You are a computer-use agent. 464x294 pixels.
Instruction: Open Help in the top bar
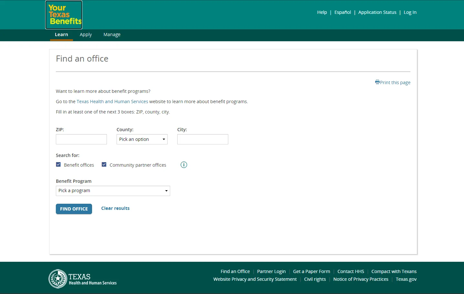322,12
